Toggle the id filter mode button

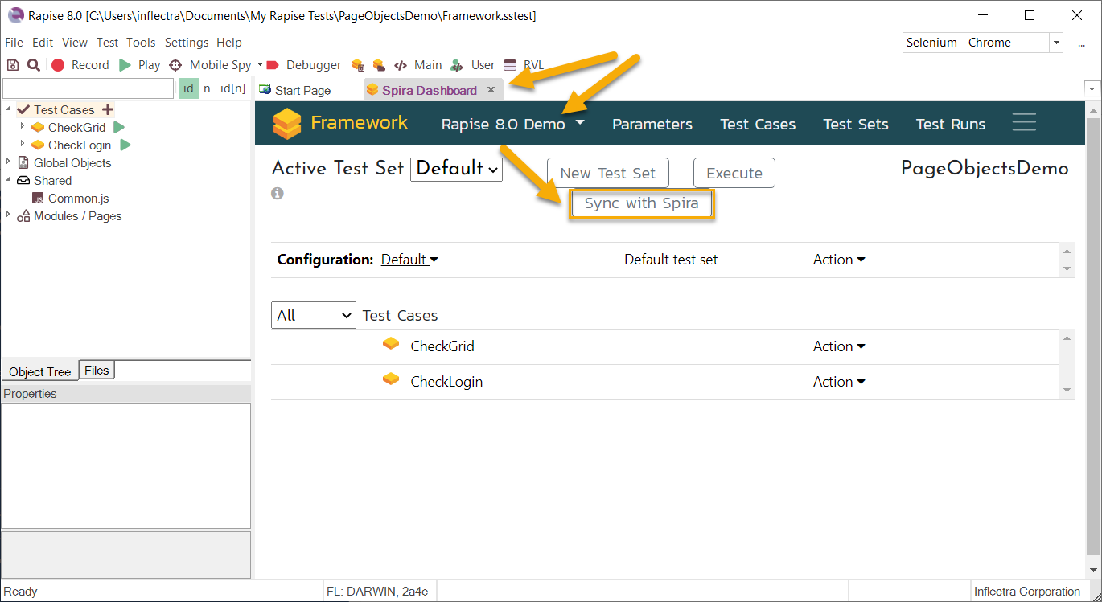point(188,88)
